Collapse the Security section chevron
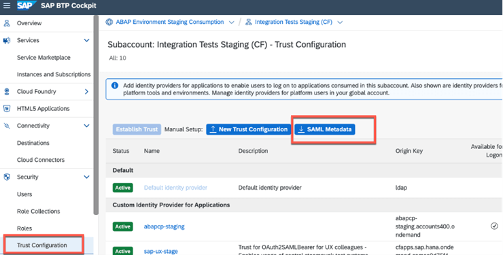 (x=86, y=177)
